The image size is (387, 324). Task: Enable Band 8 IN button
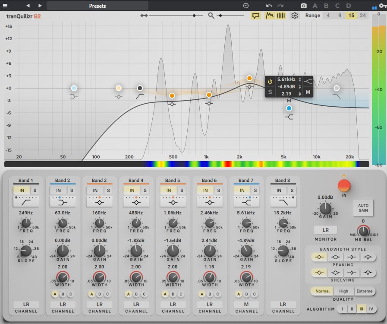279,191
